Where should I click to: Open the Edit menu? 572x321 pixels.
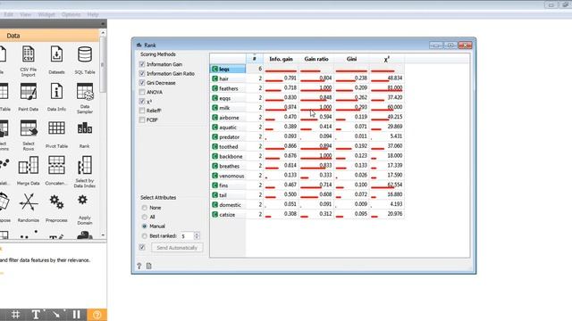(x=9, y=14)
